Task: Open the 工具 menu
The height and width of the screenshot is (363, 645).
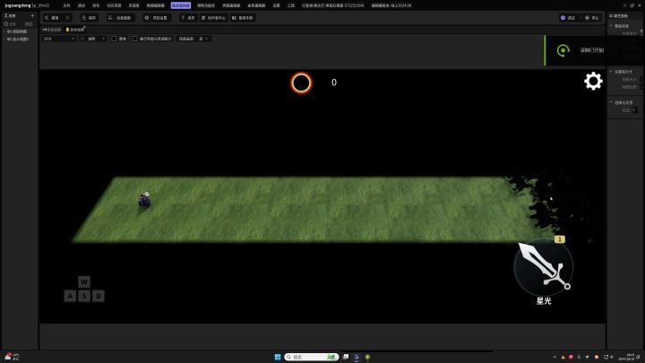Action: click(x=291, y=5)
